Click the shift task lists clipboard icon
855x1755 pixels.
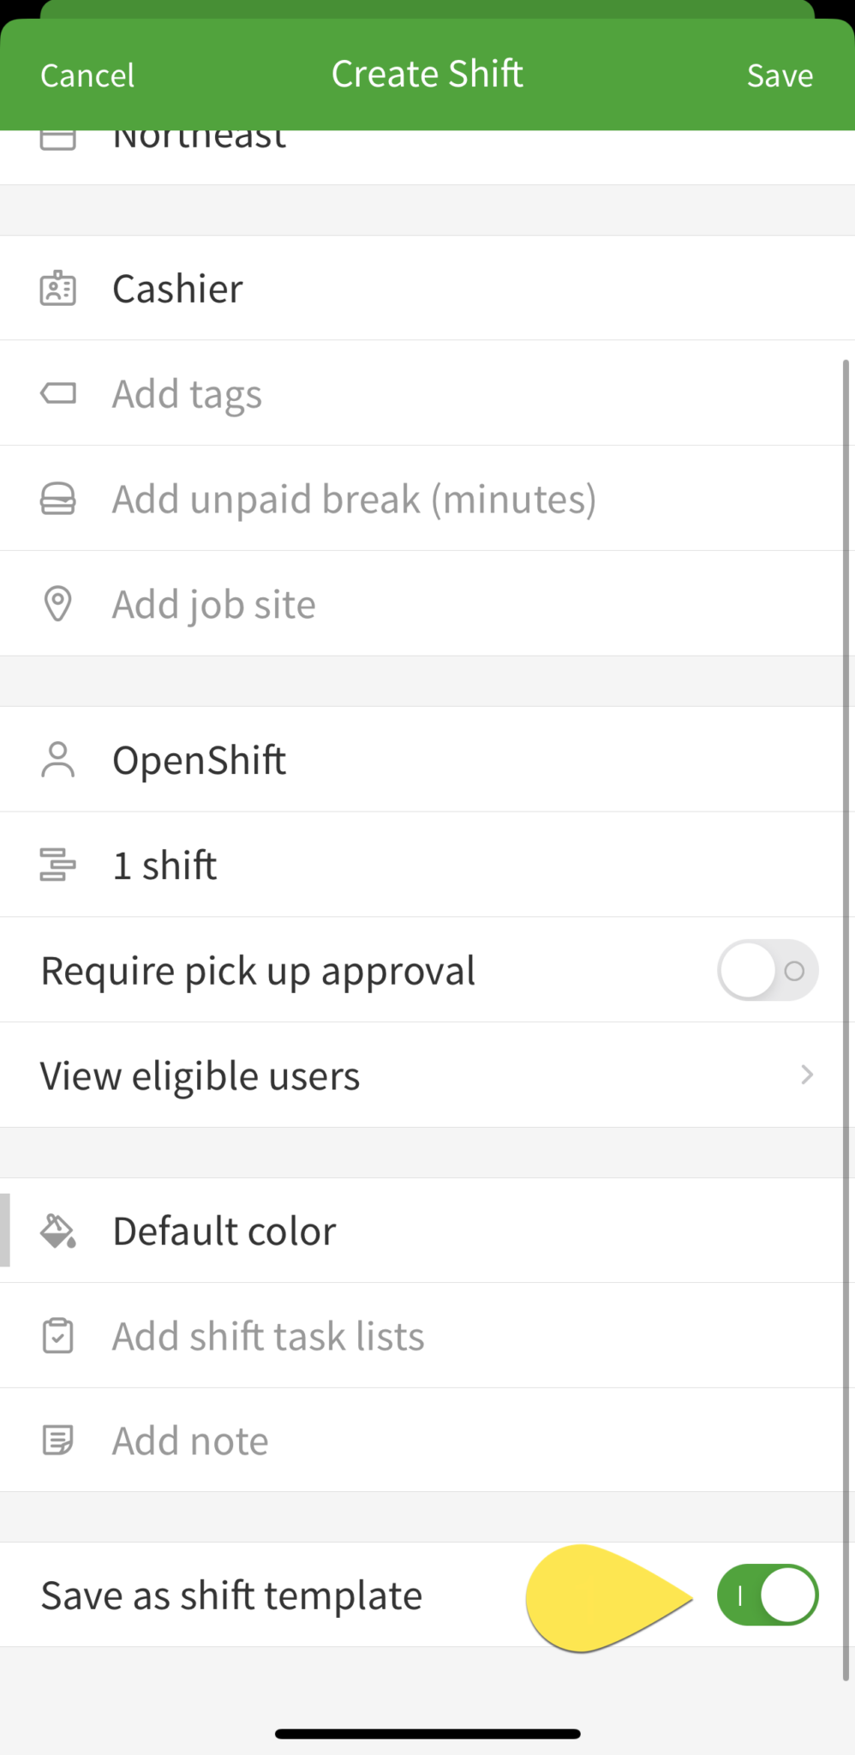(57, 1335)
